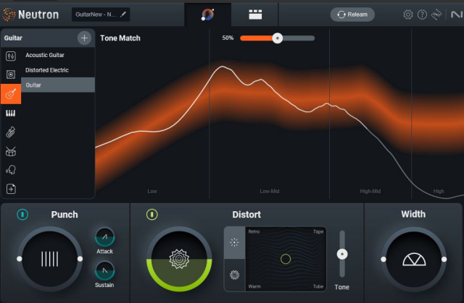Click the 50% Tone Match value
Viewport: 464px width, 303px height.
(x=228, y=38)
